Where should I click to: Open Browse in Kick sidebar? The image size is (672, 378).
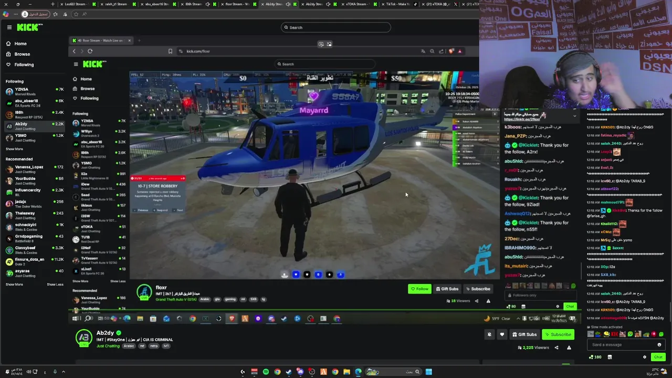(22, 54)
